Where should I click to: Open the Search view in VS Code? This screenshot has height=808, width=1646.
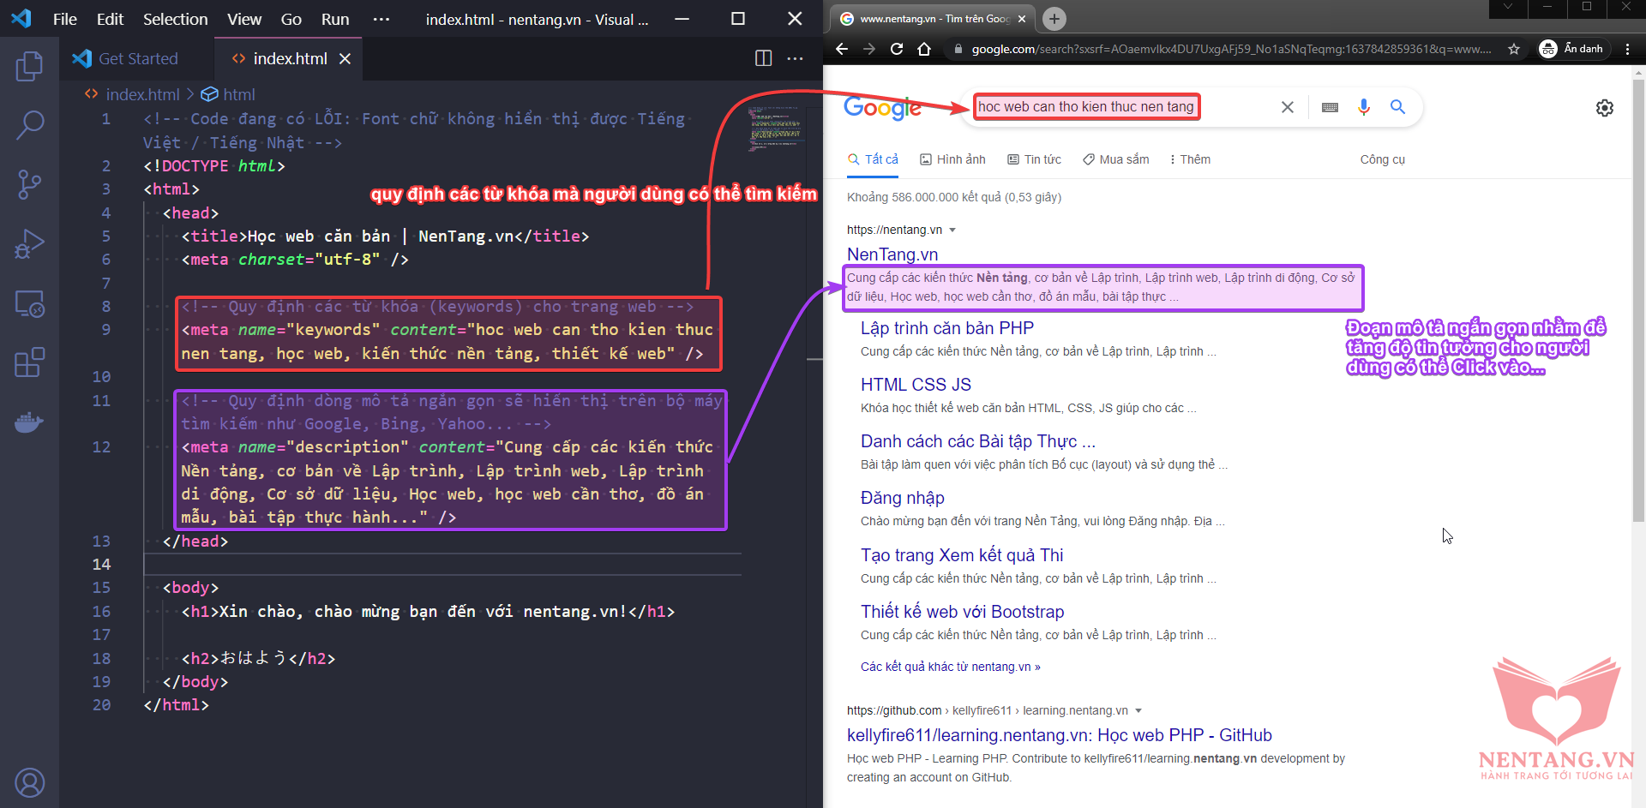[29, 125]
